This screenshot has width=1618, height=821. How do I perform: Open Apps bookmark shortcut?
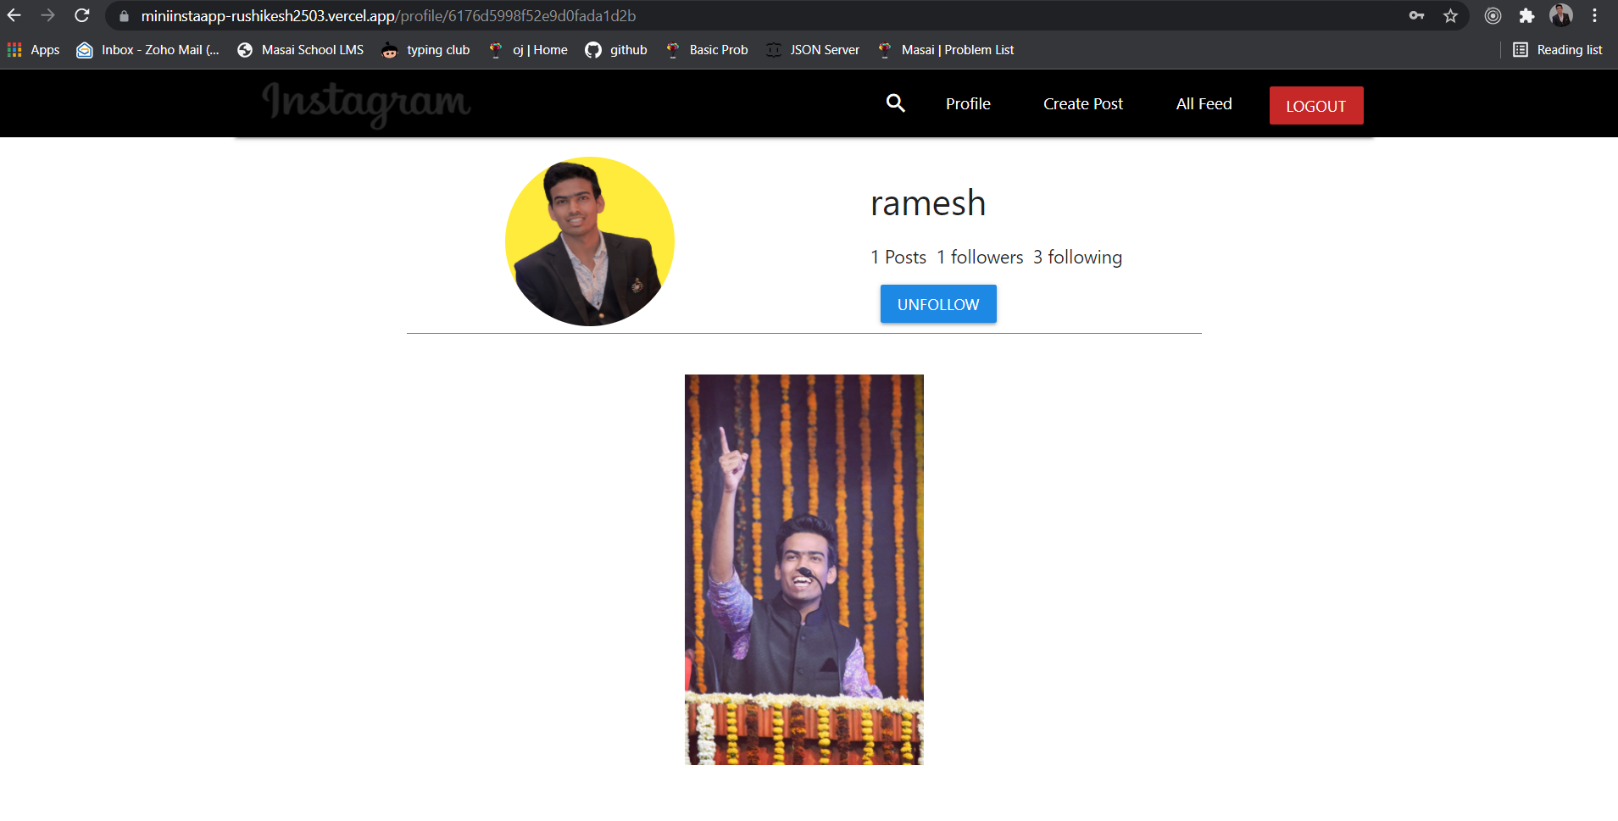click(34, 50)
